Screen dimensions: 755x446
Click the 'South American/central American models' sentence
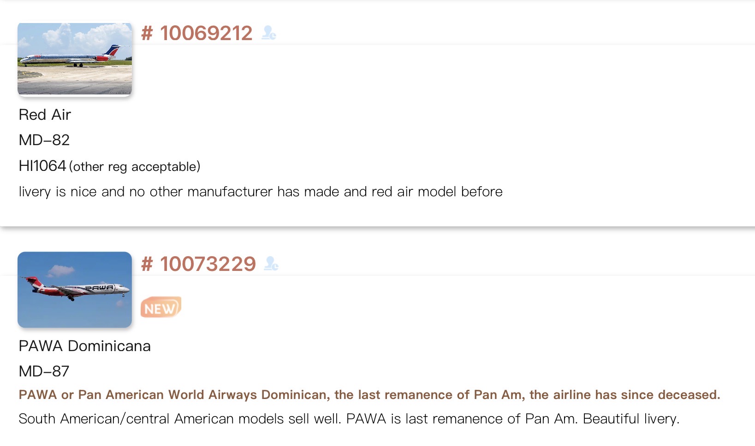click(180, 419)
